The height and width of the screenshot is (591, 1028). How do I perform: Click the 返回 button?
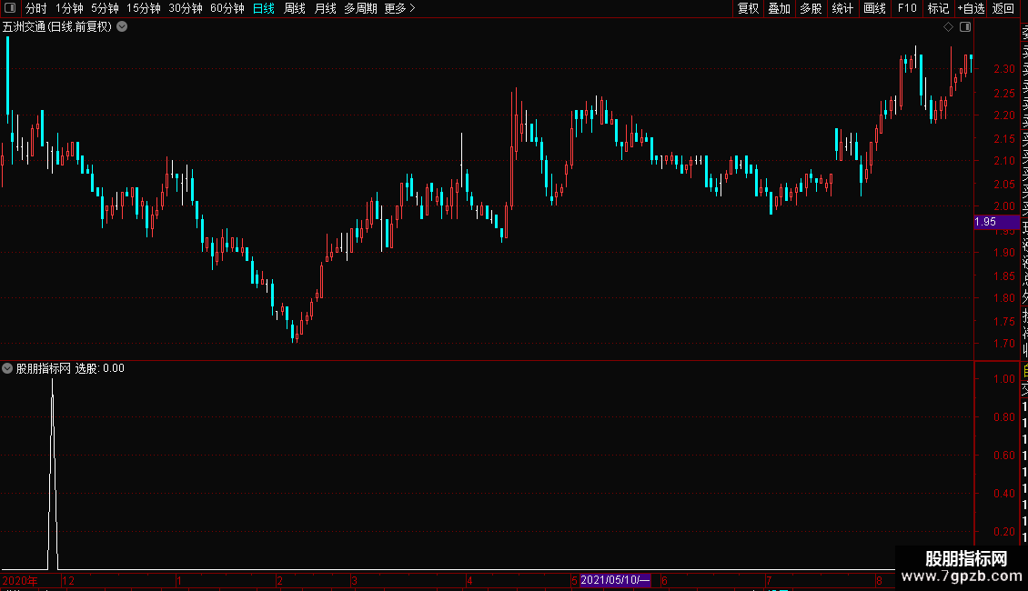(x=1003, y=8)
